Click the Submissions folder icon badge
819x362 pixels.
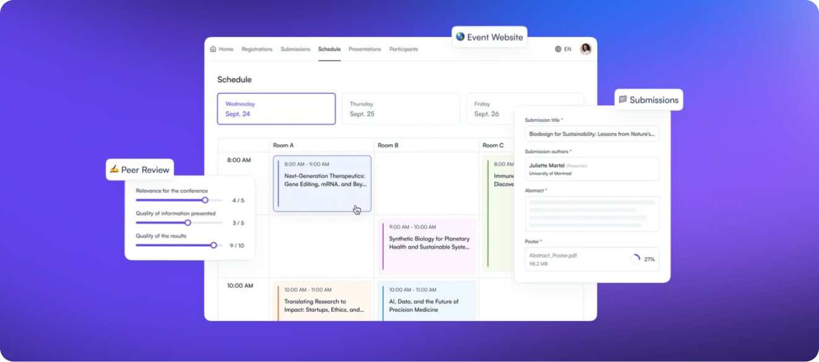623,100
